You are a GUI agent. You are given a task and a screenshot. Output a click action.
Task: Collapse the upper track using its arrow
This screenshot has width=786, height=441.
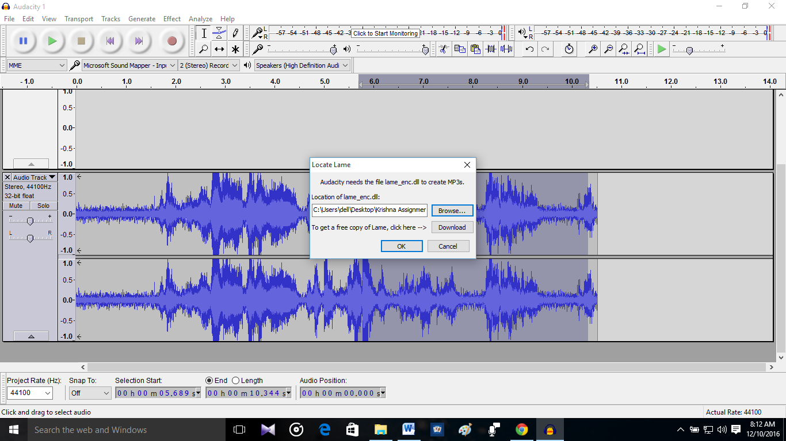[x=31, y=164]
